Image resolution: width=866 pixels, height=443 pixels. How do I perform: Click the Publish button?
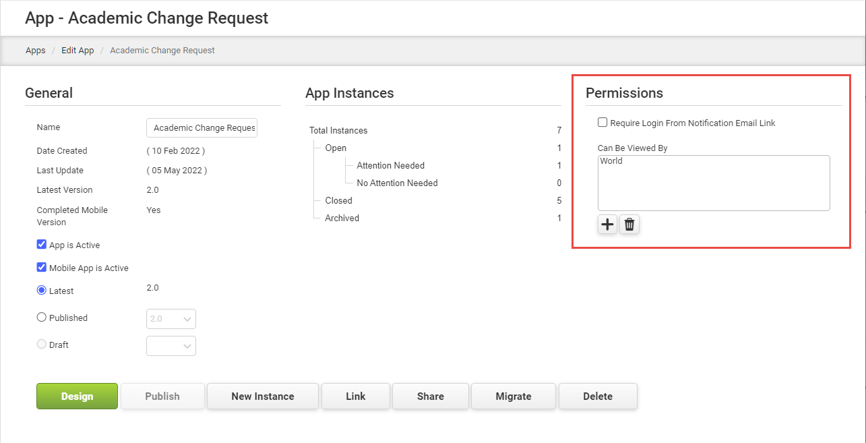pos(162,396)
